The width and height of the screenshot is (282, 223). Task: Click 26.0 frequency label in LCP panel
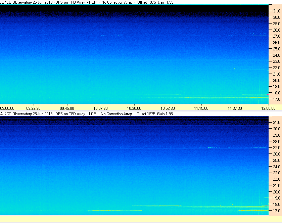pos(277,154)
